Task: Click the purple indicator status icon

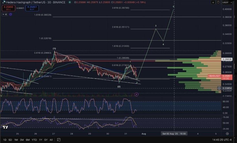Action: pos(11,15)
